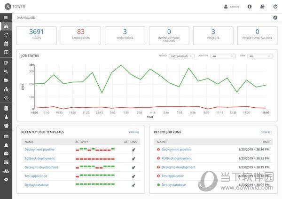This screenshot has width=282, height=199.
Task: Click the About info icon in header
Action: [250, 7]
